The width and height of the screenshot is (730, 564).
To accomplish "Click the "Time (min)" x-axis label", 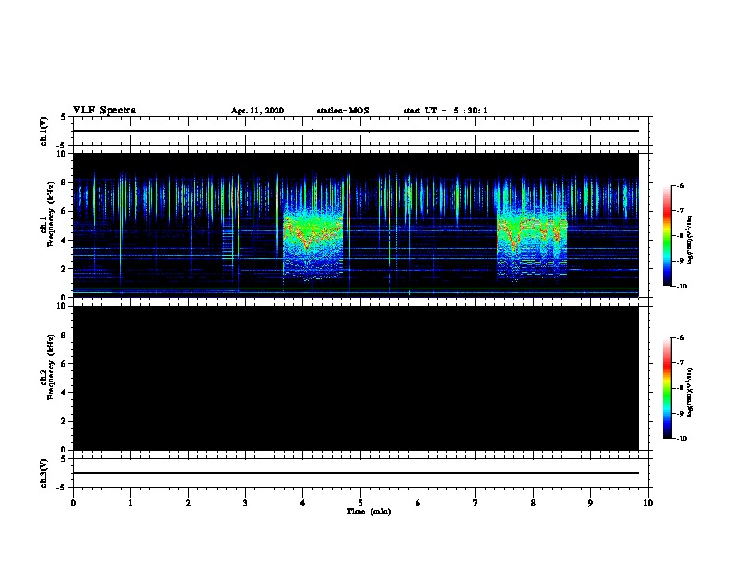I will coord(369,511).
